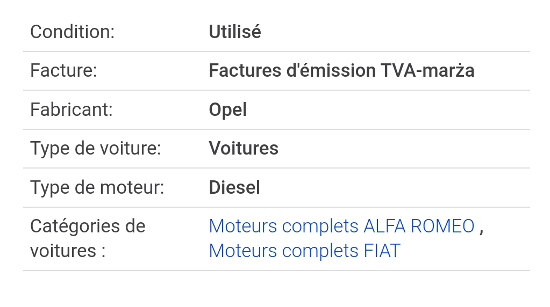
Task: Click the word ALFA ROMEO in link
Action: [x=419, y=226]
